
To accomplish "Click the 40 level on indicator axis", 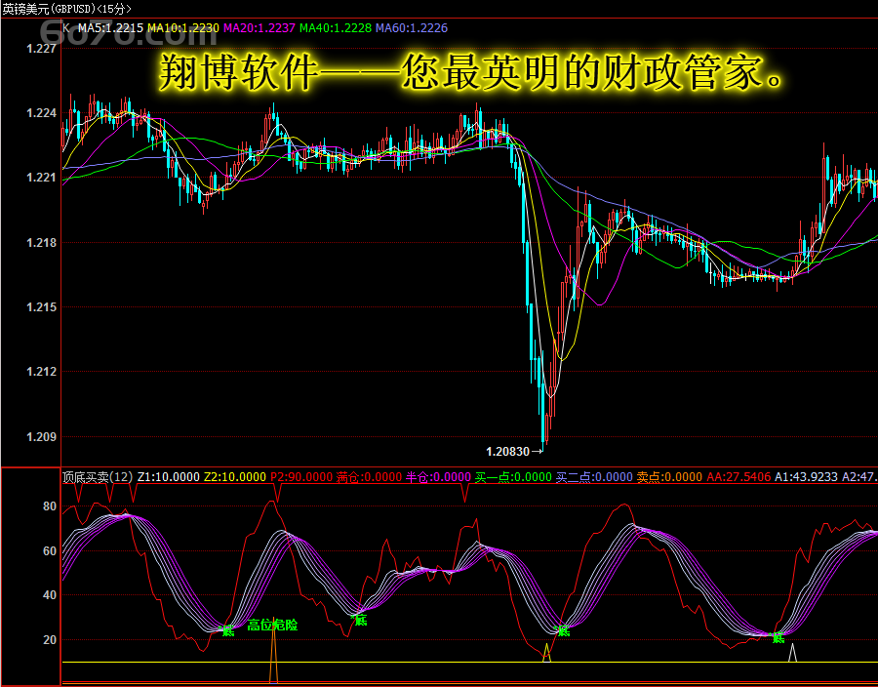I will coord(50,595).
